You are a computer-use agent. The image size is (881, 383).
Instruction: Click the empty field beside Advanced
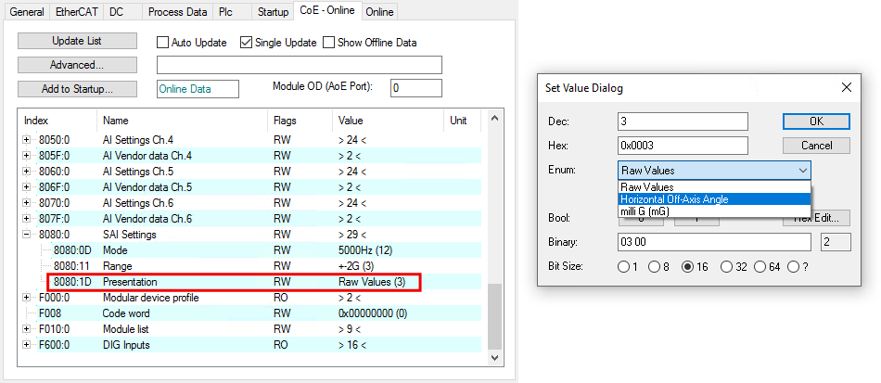point(299,65)
